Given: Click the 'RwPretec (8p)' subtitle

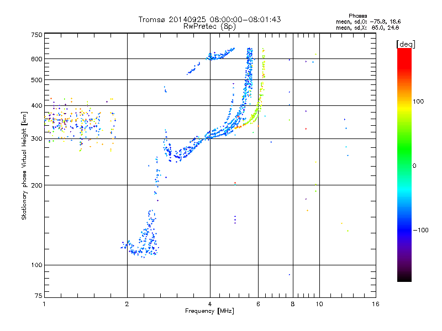Looking at the screenshot, I should click(209, 26).
